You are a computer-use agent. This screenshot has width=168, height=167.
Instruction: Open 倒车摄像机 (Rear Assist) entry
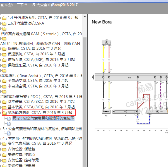41,76
